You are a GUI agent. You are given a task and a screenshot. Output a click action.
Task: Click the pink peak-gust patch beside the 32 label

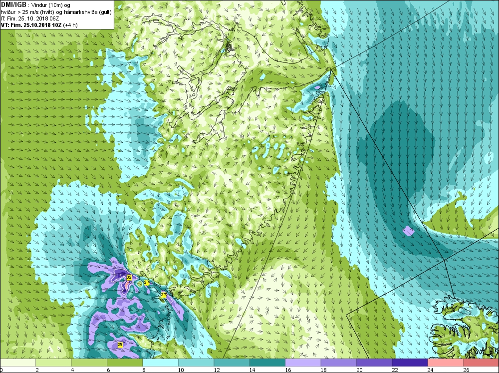(127, 285)
